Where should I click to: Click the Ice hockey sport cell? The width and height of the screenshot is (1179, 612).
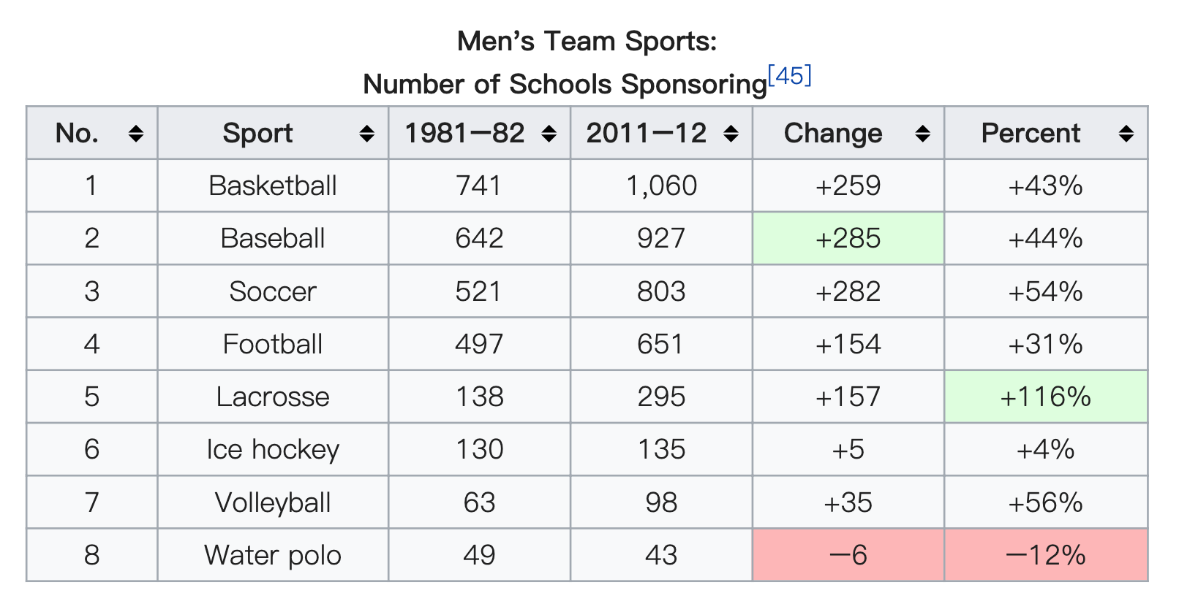[x=273, y=449]
